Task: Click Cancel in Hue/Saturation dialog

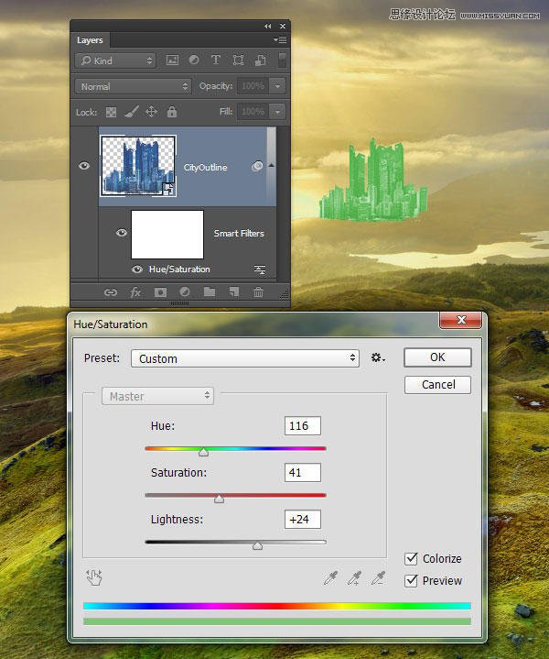Action: tap(437, 385)
